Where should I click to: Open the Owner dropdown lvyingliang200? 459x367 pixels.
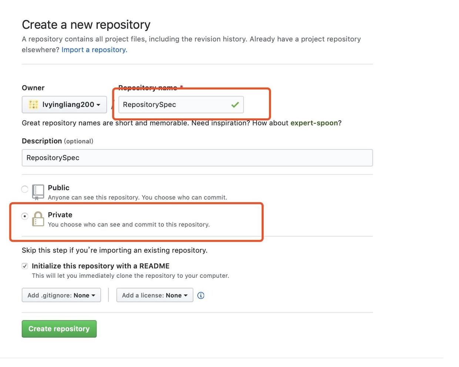(x=64, y=105)
